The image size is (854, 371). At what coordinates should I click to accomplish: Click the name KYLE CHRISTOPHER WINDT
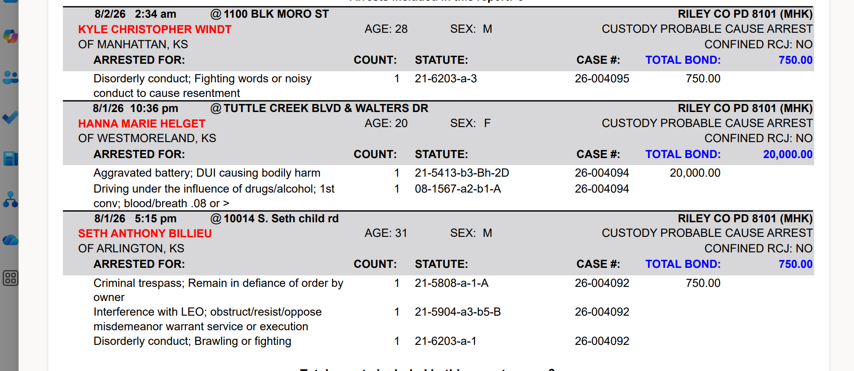coord(155,29)
